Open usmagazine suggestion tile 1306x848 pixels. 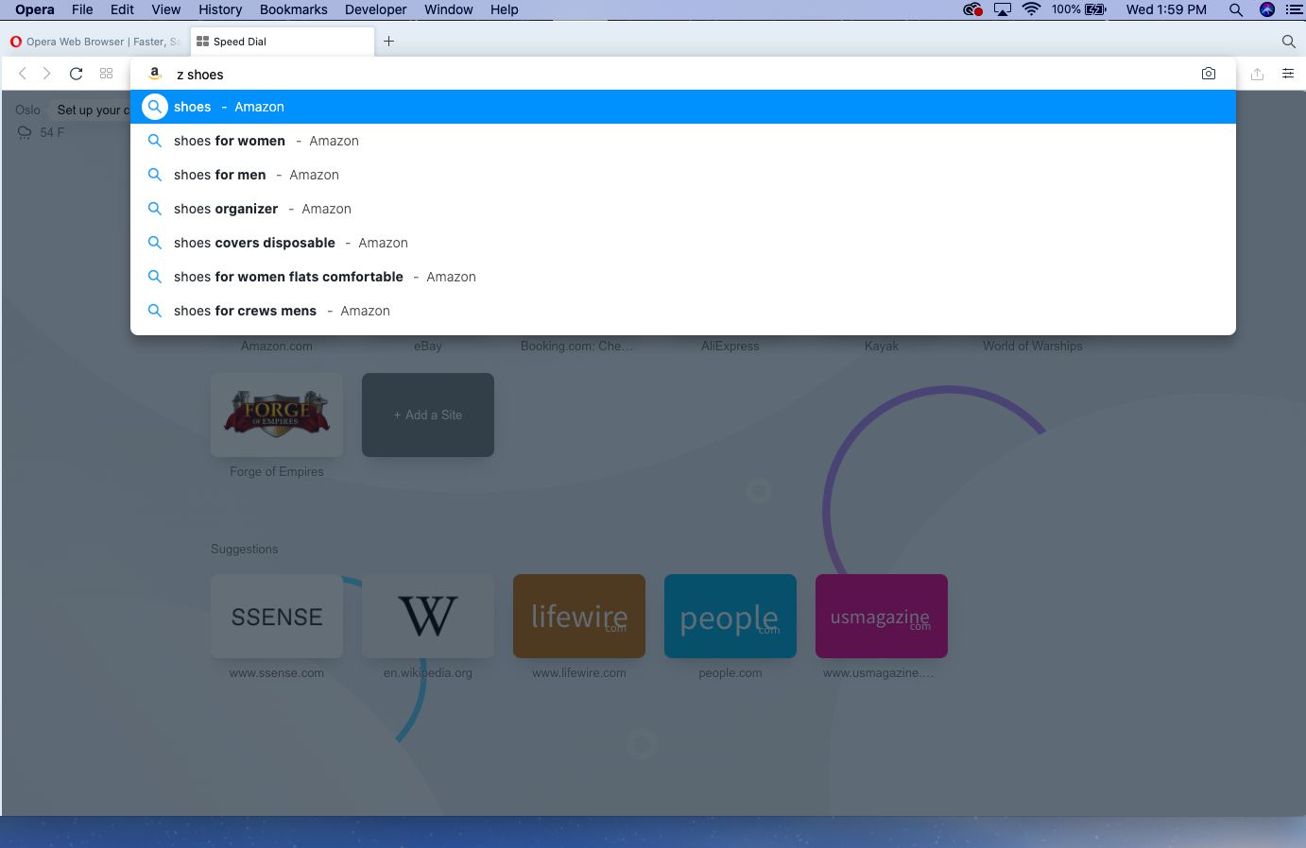tap(882, 616)
